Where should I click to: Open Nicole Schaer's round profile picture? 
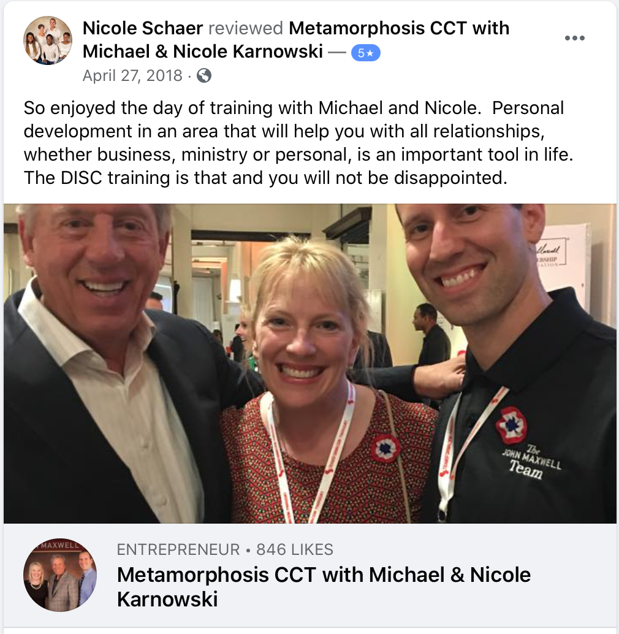tap(48, 40)
